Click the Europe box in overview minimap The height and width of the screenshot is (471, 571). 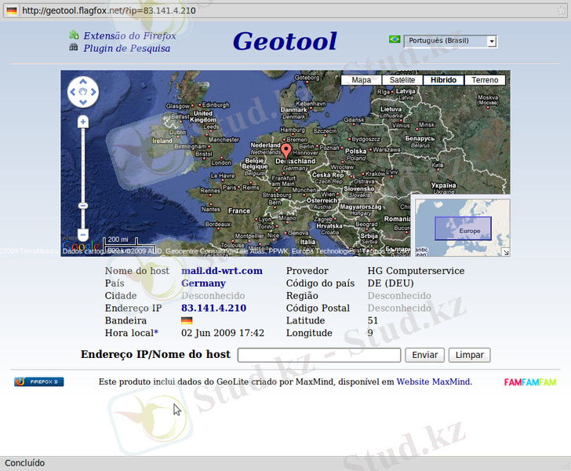(463, 228)
